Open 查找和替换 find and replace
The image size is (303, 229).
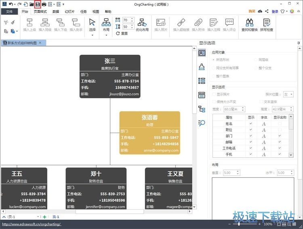[250, 25]
